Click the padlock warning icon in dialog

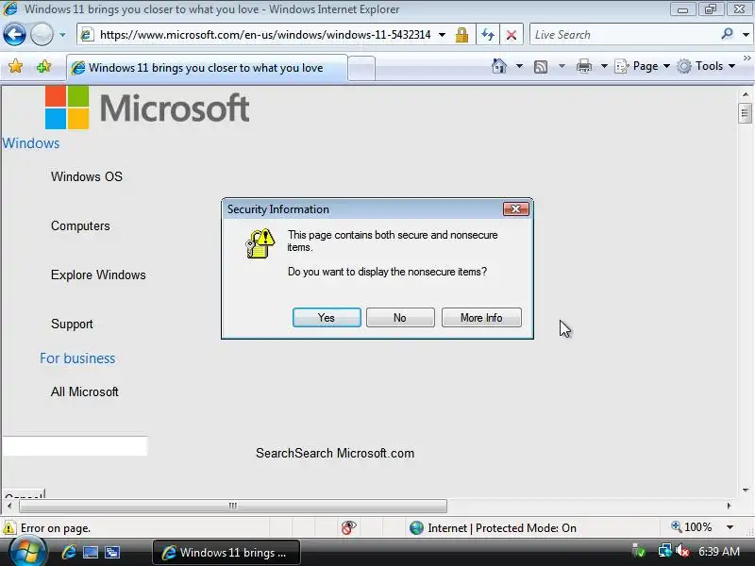click(x=260, y=243)
